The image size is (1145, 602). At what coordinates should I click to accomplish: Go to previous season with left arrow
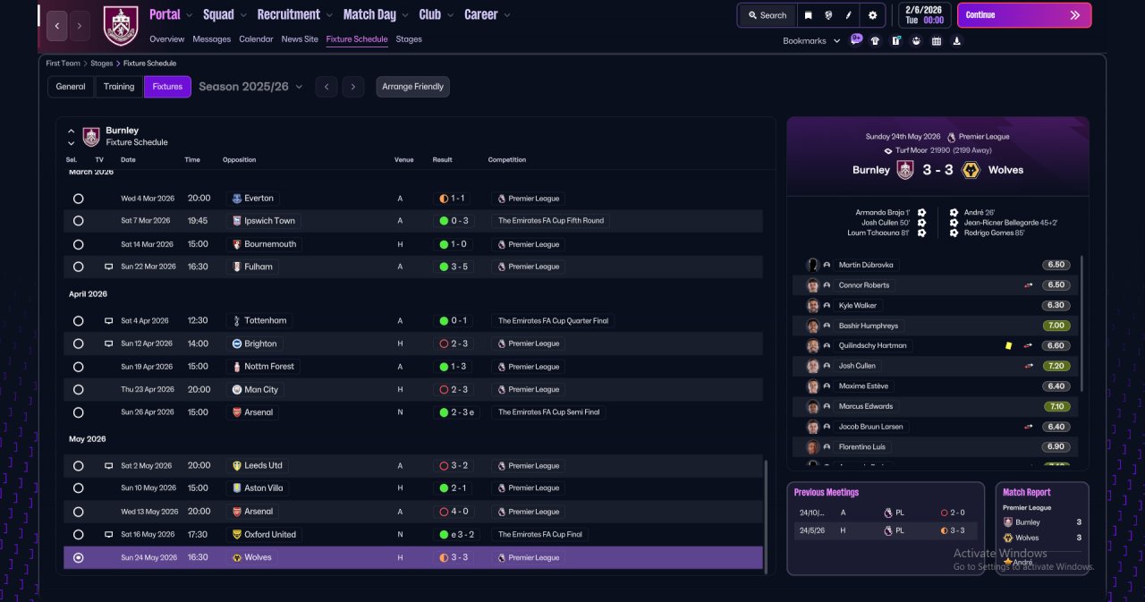326,87
